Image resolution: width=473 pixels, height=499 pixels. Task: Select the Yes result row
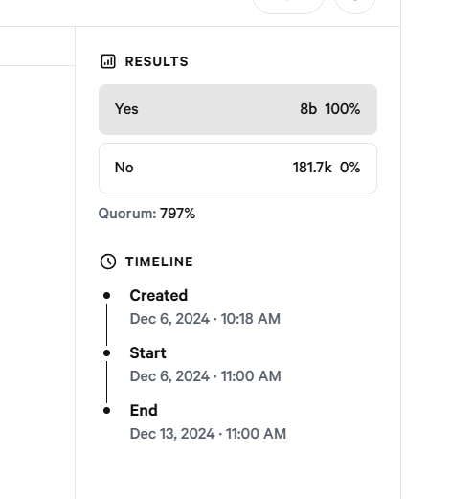[x=237, y=109]
